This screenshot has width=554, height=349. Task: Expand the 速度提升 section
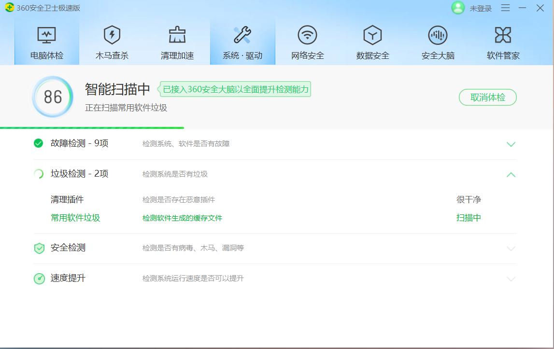[x=511, y=279]
